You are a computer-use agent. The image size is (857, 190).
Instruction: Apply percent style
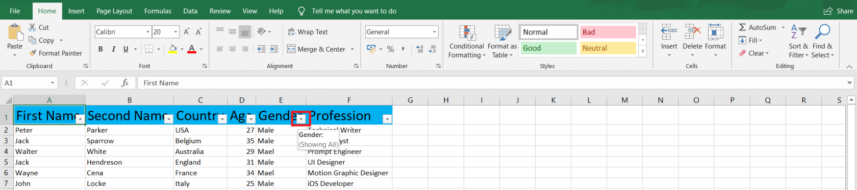point(391,49)
